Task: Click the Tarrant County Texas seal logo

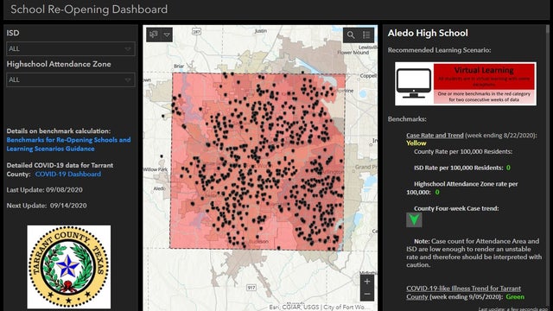Action: pyautogui.click(x=69, y=267)
